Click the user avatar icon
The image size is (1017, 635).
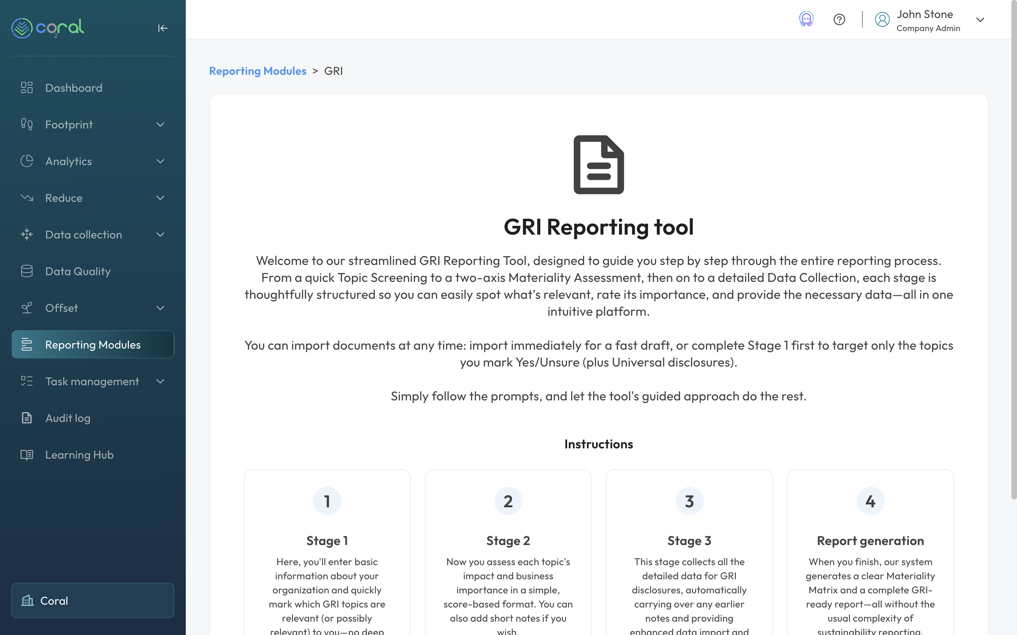(882, 19)
